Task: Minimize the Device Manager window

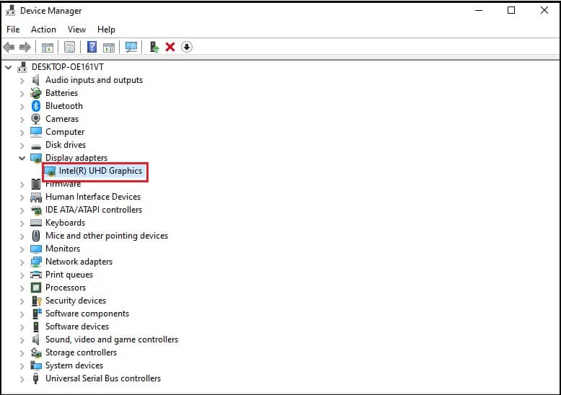Action: click(479, 10)
